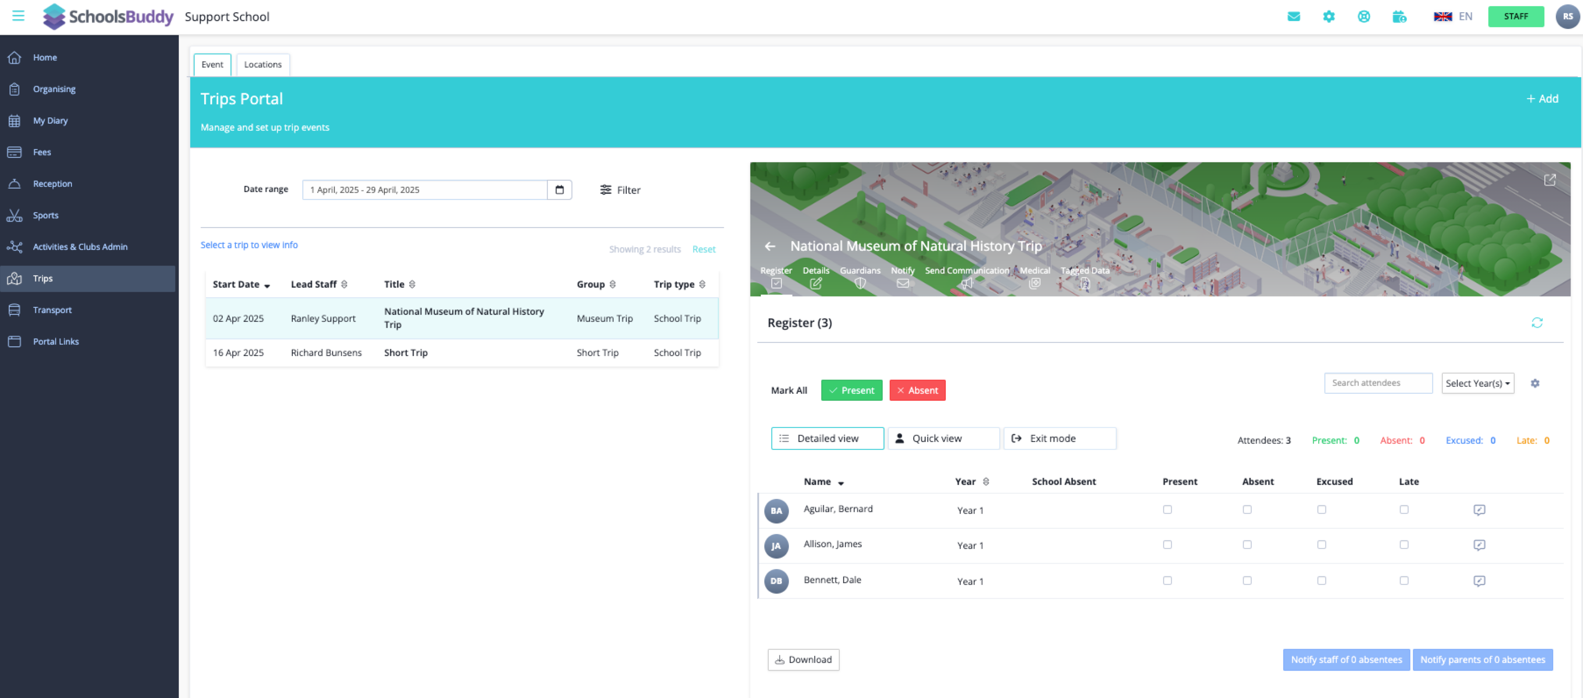Screen dimensions: 1583x698
Task: Mark all attendees Absent
Action: (x=917, y=391)
